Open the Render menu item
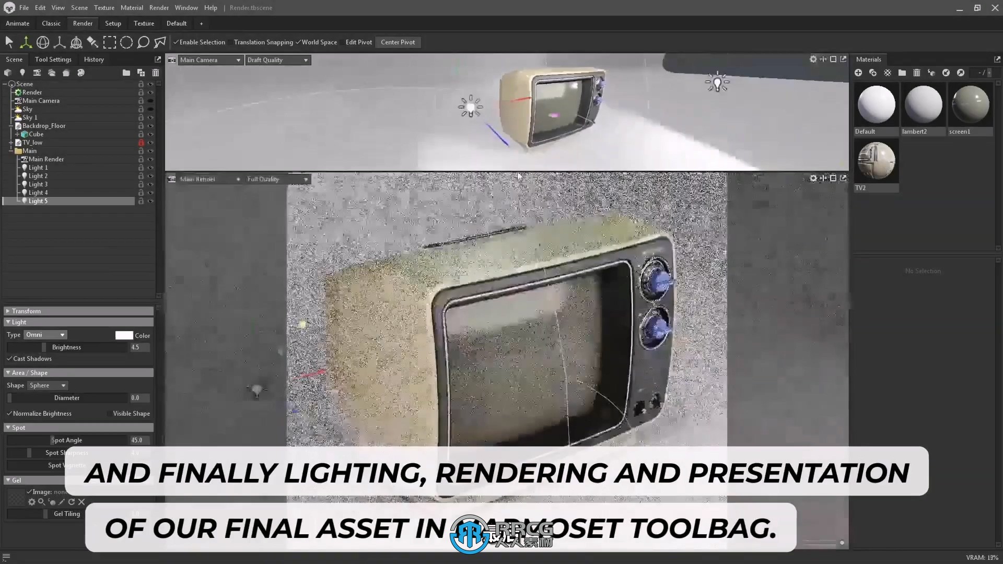The image size is (1003, 564). (159, 7)
